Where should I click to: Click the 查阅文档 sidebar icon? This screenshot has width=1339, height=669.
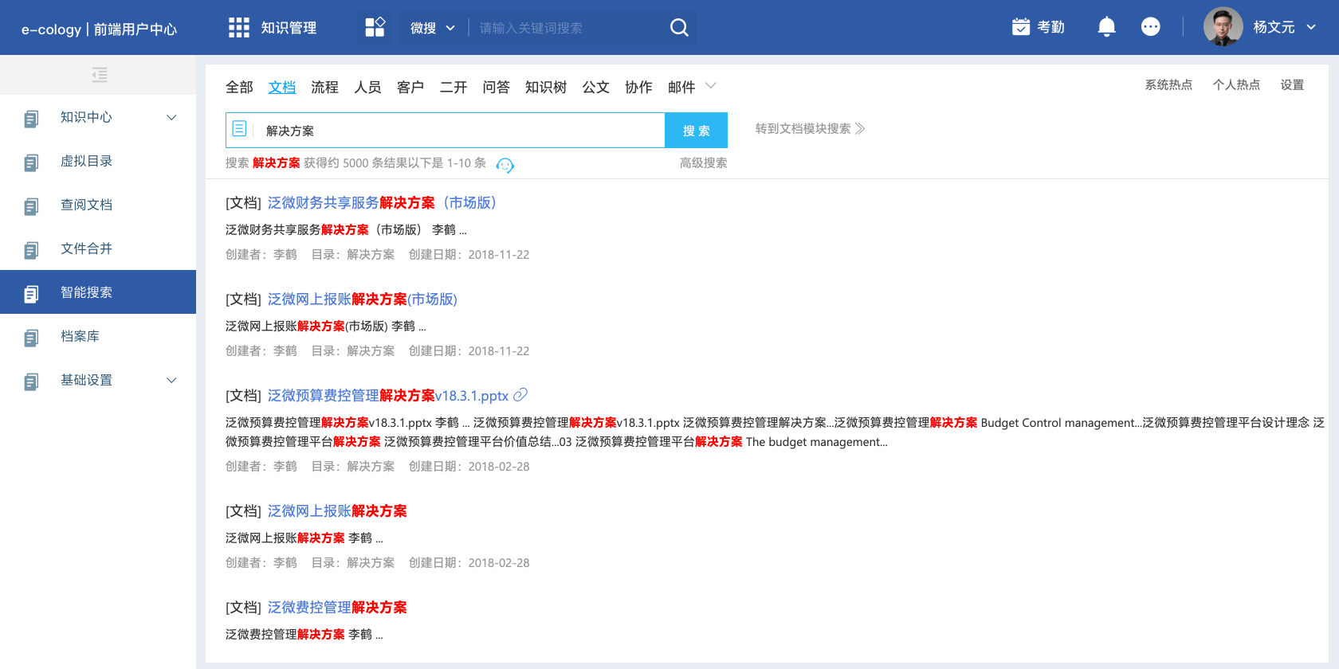(31, 206)
